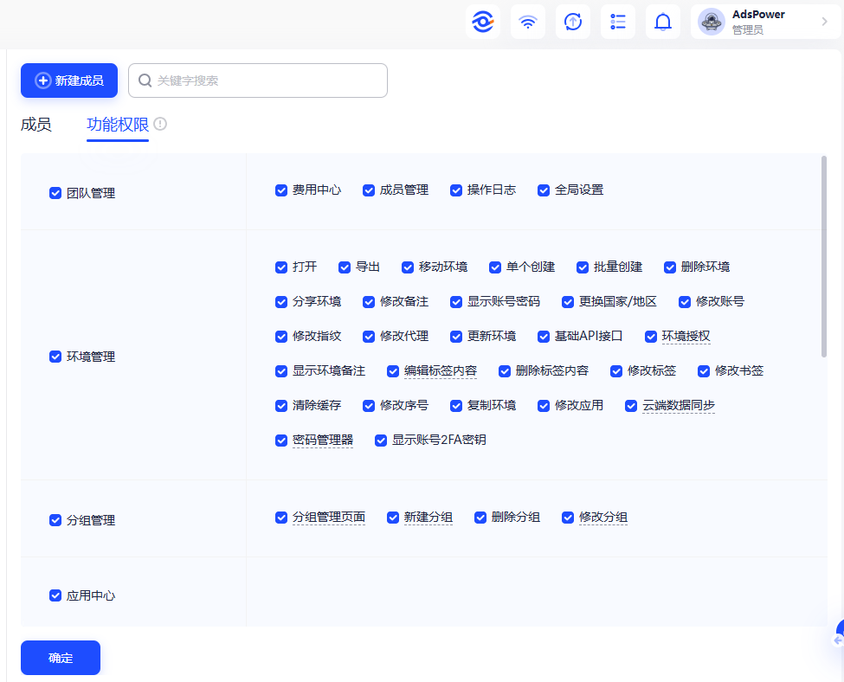Switch to the 成员 tab
844x682 pixels.
(36, 125)
